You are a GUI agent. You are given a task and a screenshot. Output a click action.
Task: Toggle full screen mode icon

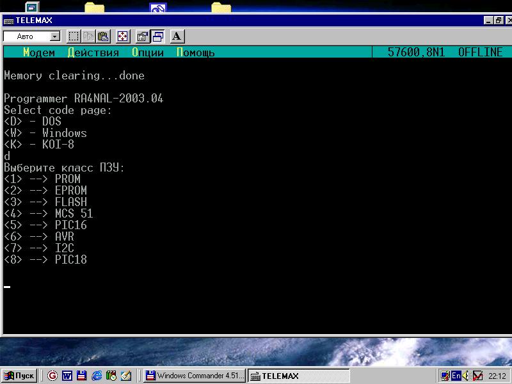123,36
